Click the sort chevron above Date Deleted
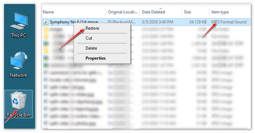 (x=160, y=8)
